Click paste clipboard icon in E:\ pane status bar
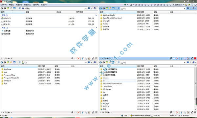Screen dimensions: 197x118 [x=188, y=58]
